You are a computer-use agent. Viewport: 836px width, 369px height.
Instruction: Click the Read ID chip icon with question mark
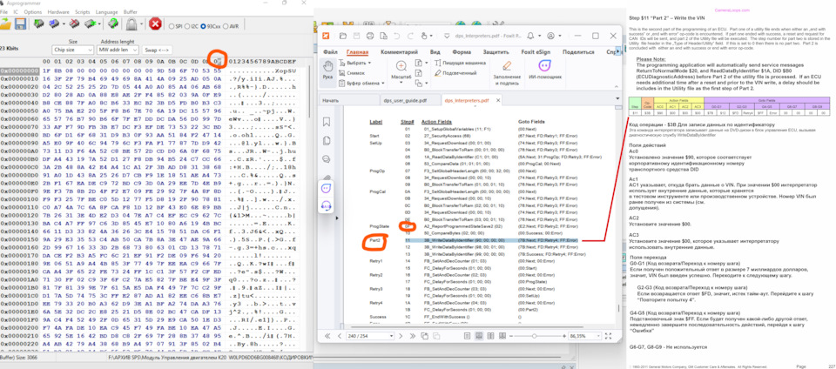coord(113,23)
